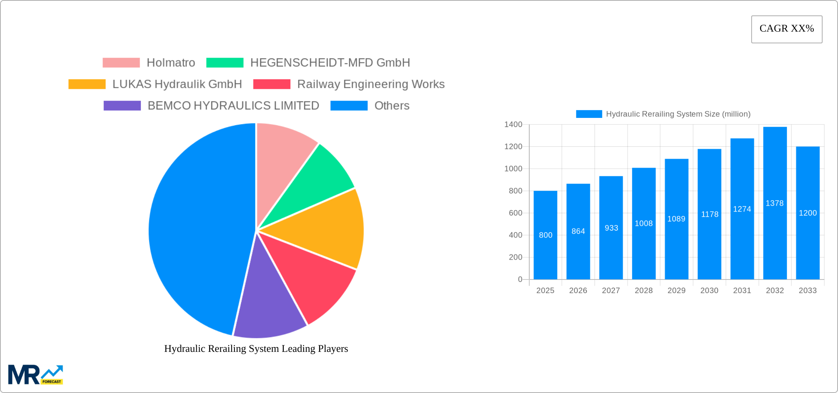Click the Hydraulic Rerailing System Leading Players title
838x393 pixels.
[x=256, y=349]
